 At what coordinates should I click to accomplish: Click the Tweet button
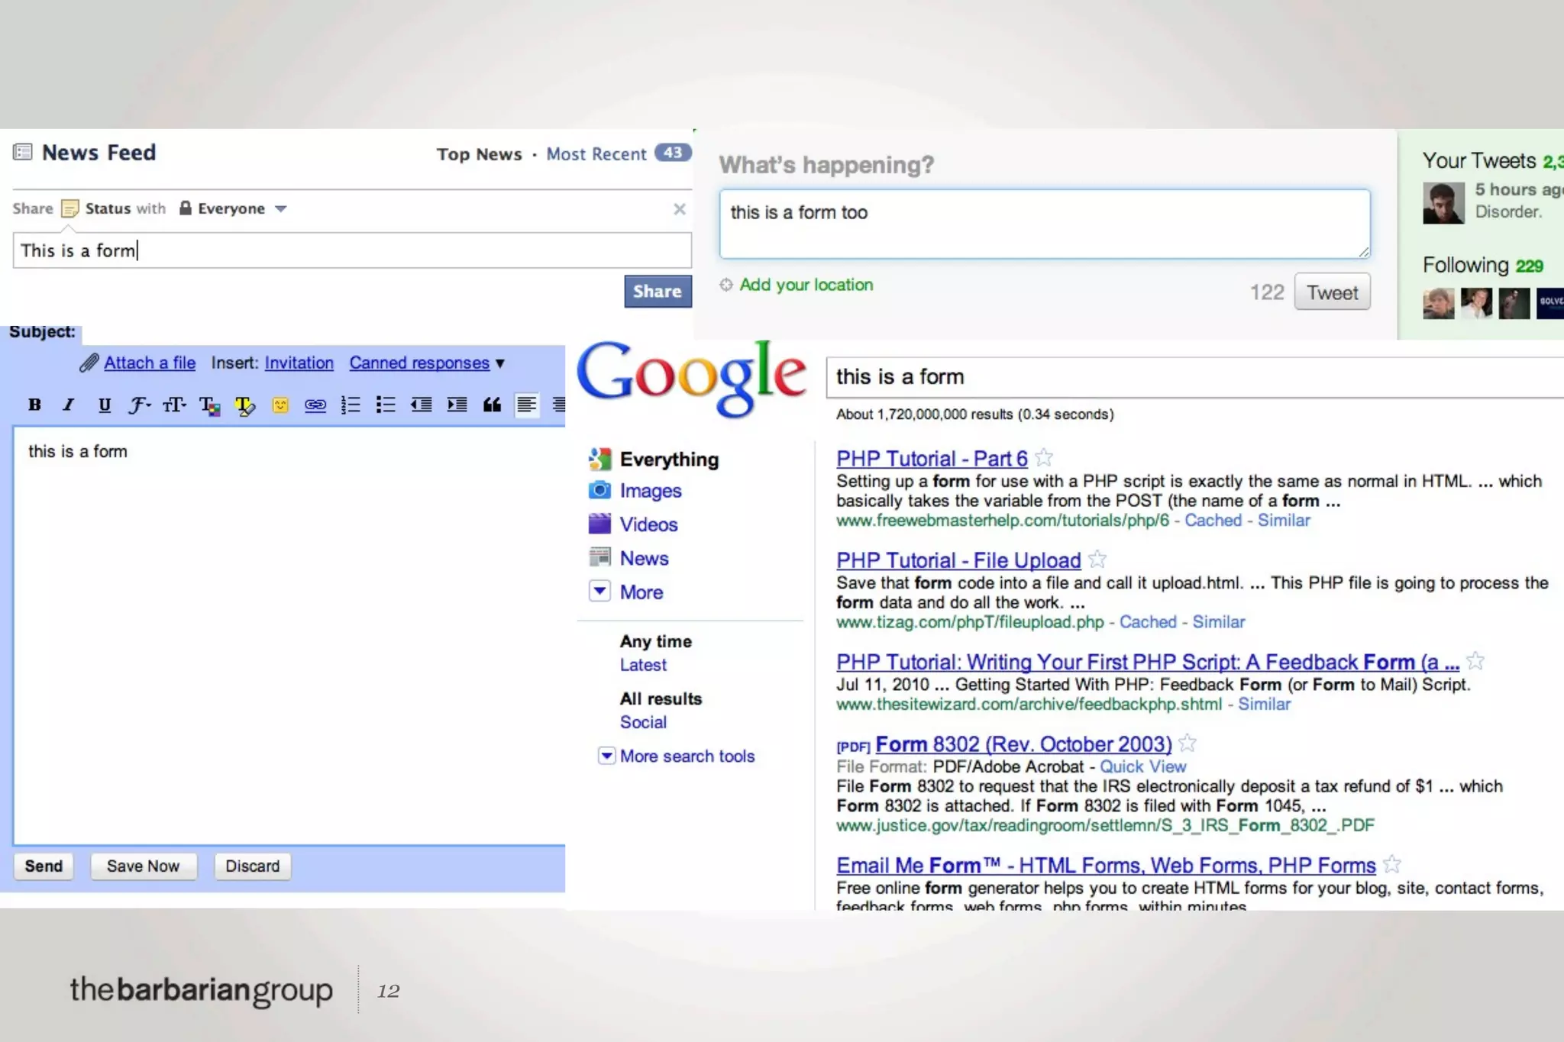point(1332,292)
